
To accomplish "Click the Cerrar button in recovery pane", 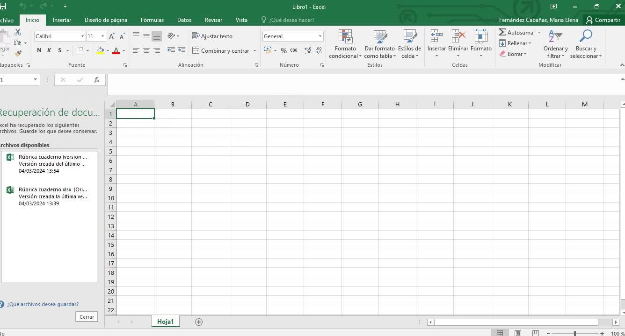I will 87,317.
